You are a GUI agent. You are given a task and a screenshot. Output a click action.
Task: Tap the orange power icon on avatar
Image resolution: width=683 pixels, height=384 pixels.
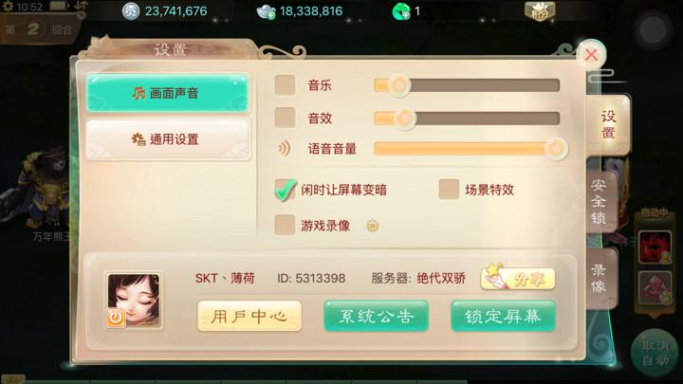[x=116, y=318]
